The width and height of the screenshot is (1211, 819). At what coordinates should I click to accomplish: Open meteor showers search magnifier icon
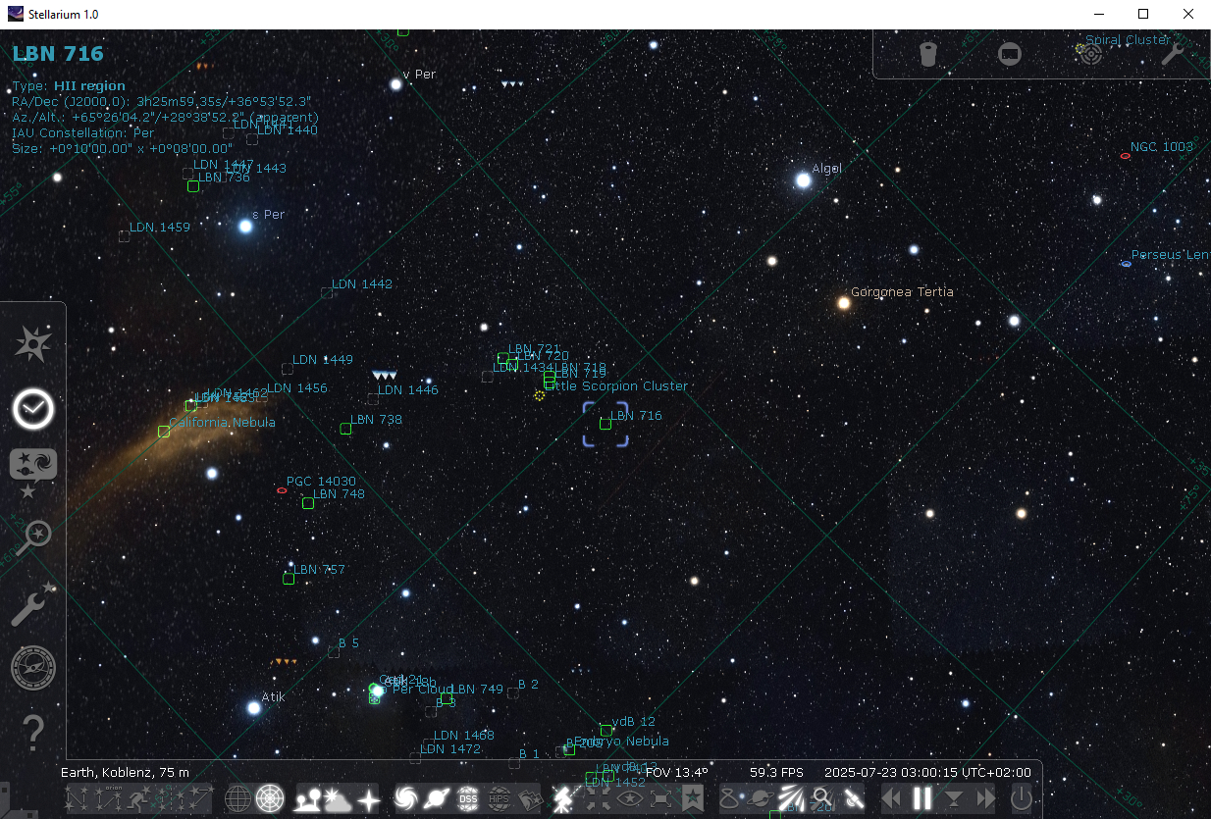pyautogui.click(x=822, y=798)
